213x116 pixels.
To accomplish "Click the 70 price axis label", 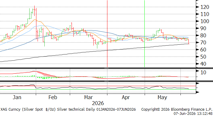I will pyautogui.click(x=203, y=43).
